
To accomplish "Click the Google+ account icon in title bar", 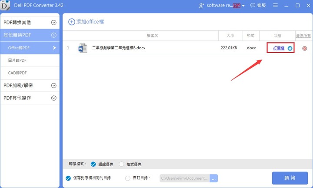I will [x=202, y=6].
